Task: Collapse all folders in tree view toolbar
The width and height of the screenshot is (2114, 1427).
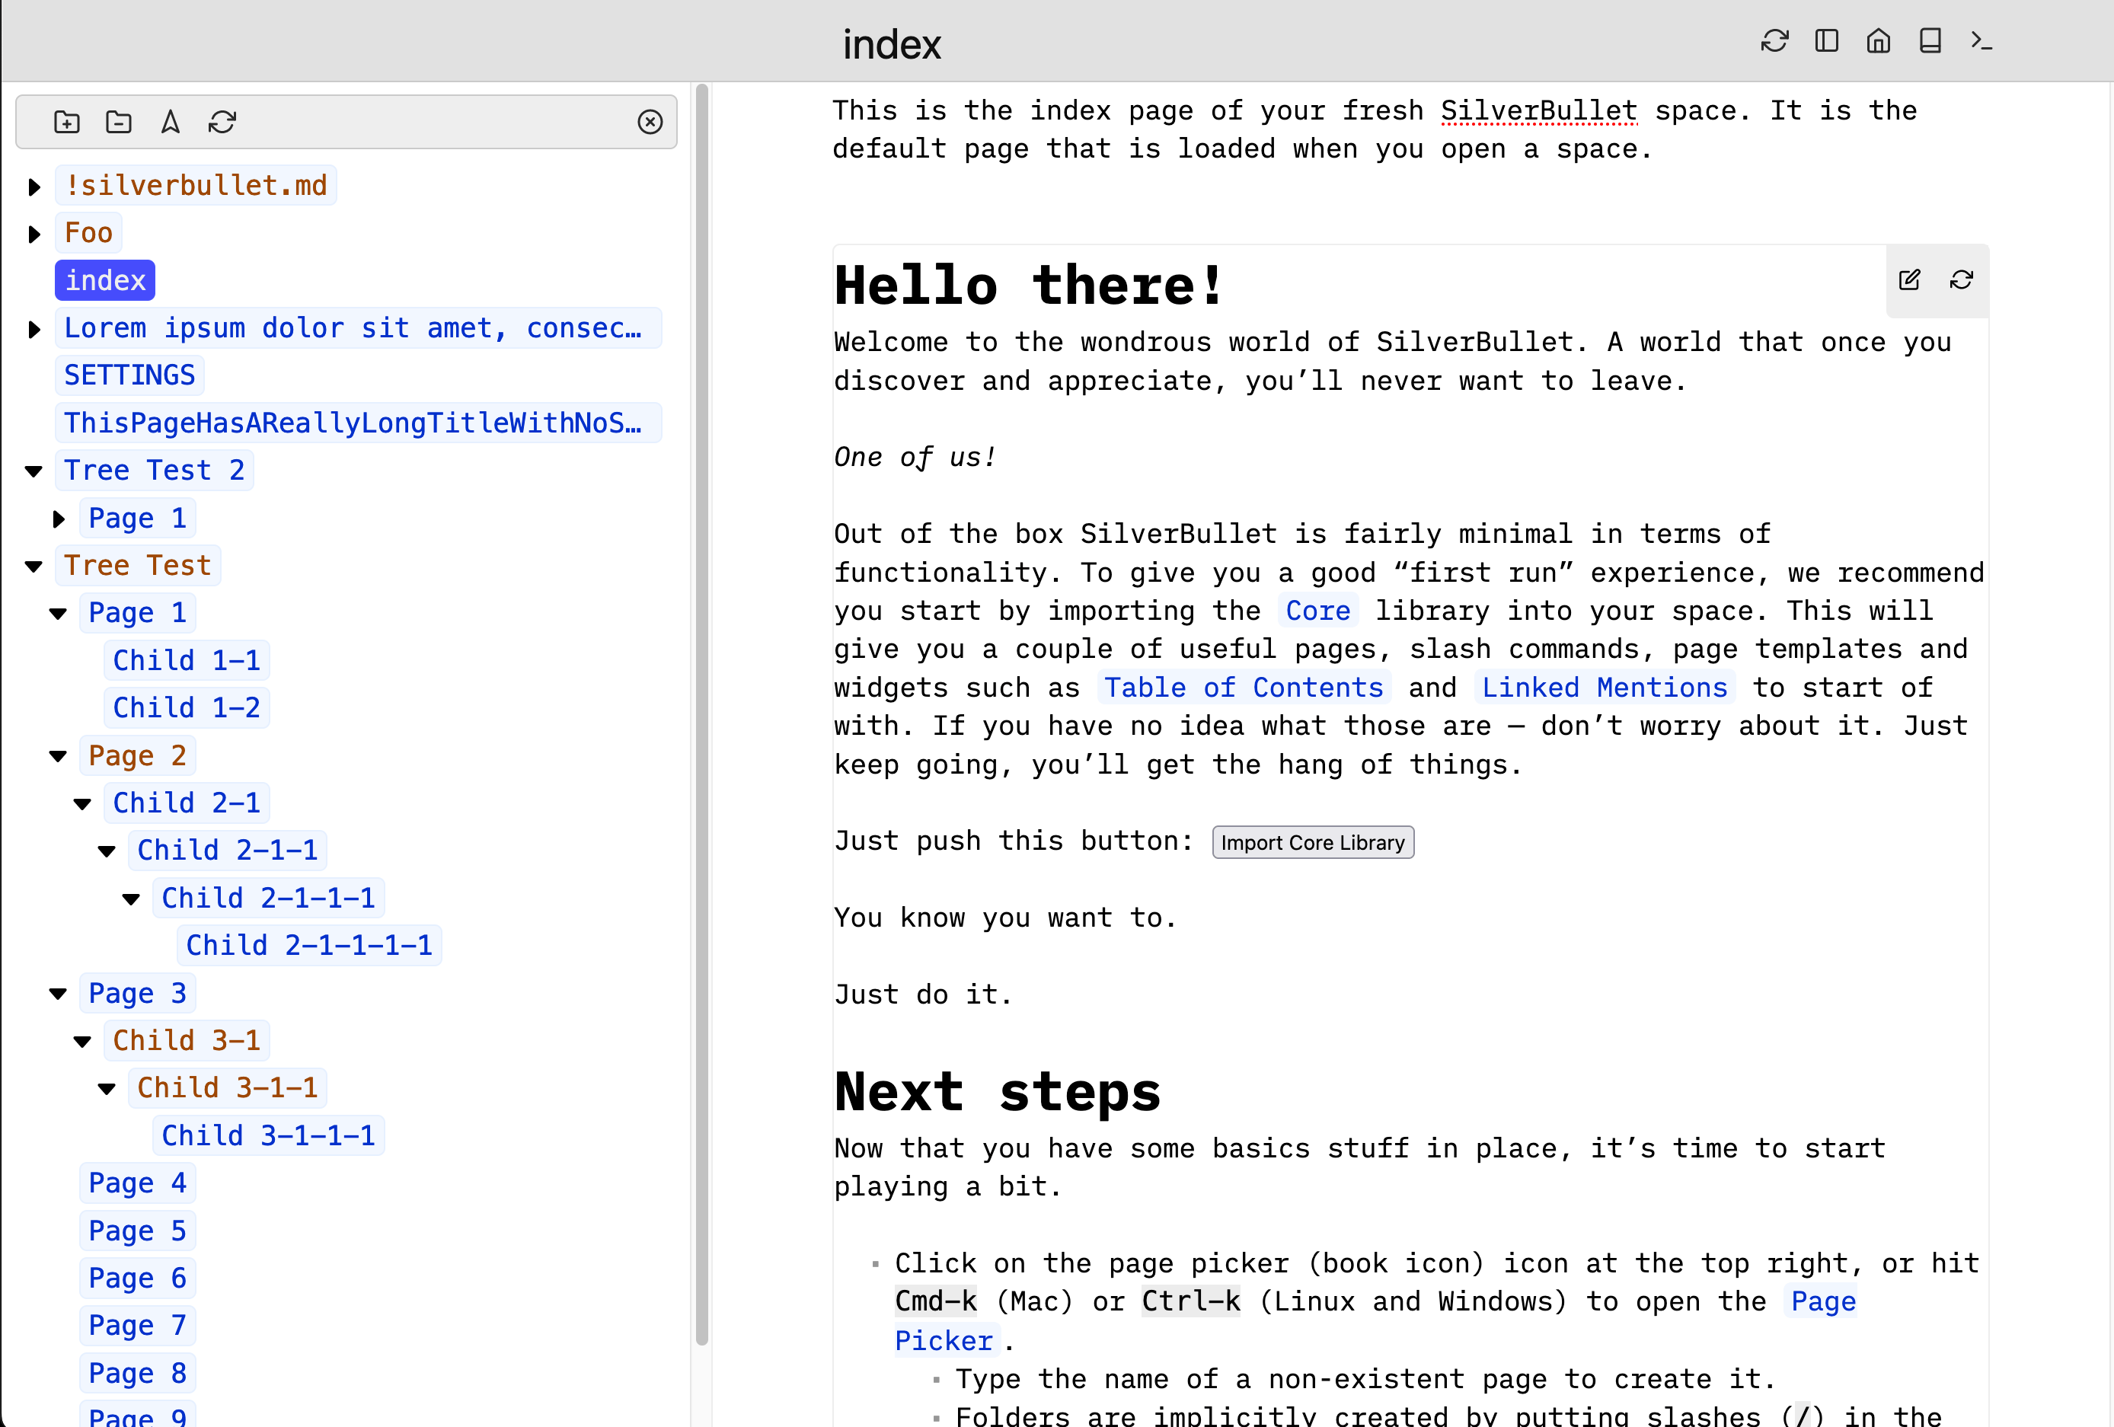Action: pos(118,122)
